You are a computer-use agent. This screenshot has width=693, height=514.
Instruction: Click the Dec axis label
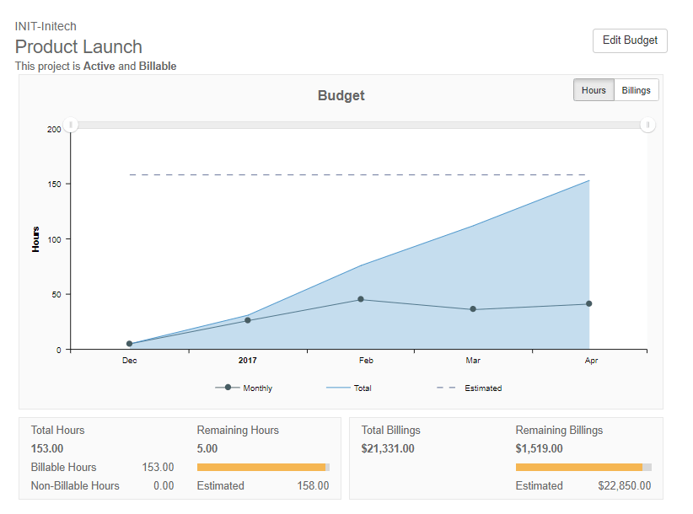tap(128, 359)
